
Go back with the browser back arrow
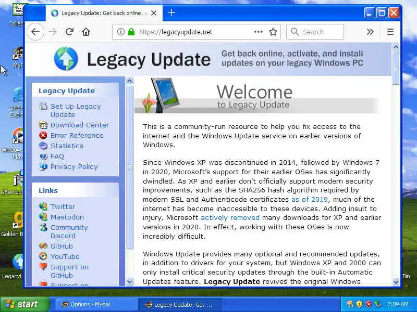coord(35,32)
